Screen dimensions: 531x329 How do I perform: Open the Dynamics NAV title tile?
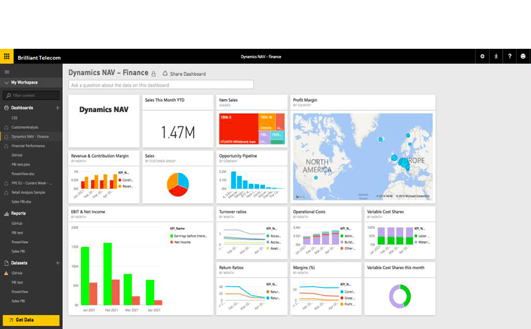[x=103, y=121]
